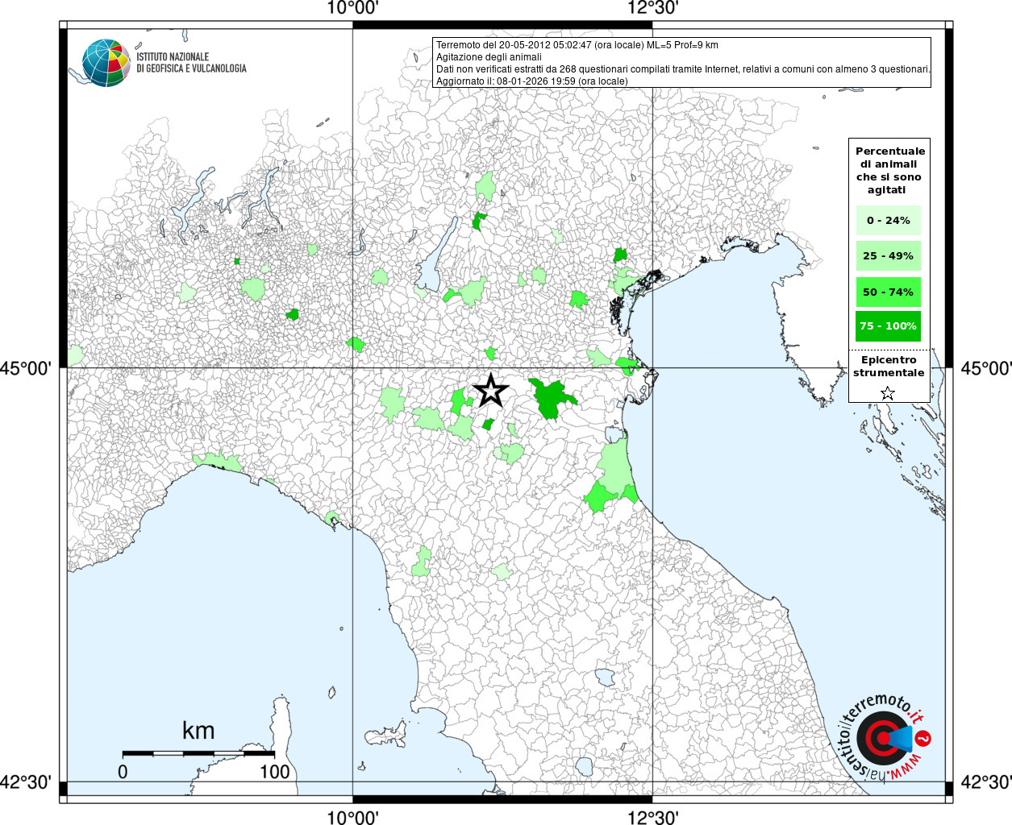Click the earthquake title line 'Terremoto del 20-05-2012'
Image resolution: width=1012 pixels, height=825 pixels.
coord(577,45)
